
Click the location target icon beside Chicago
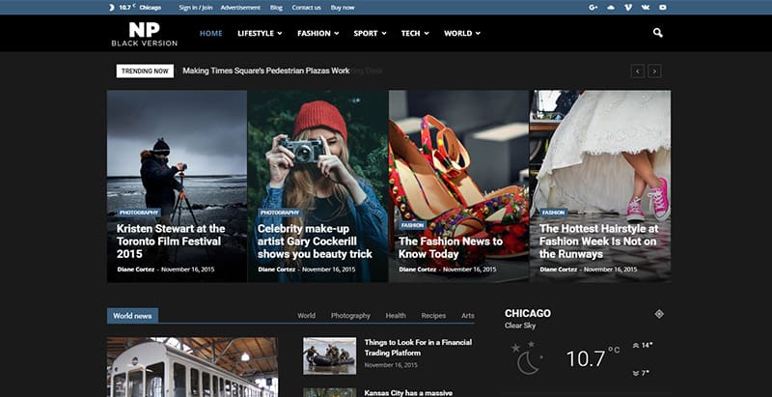(x=659, y=314)
